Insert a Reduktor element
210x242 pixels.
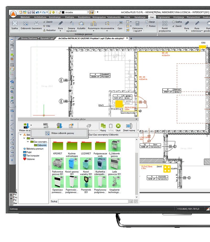[49, 30]
